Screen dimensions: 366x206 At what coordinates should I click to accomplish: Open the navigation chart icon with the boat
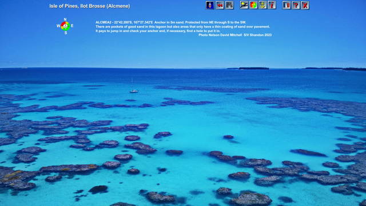[x=210, y=5]
